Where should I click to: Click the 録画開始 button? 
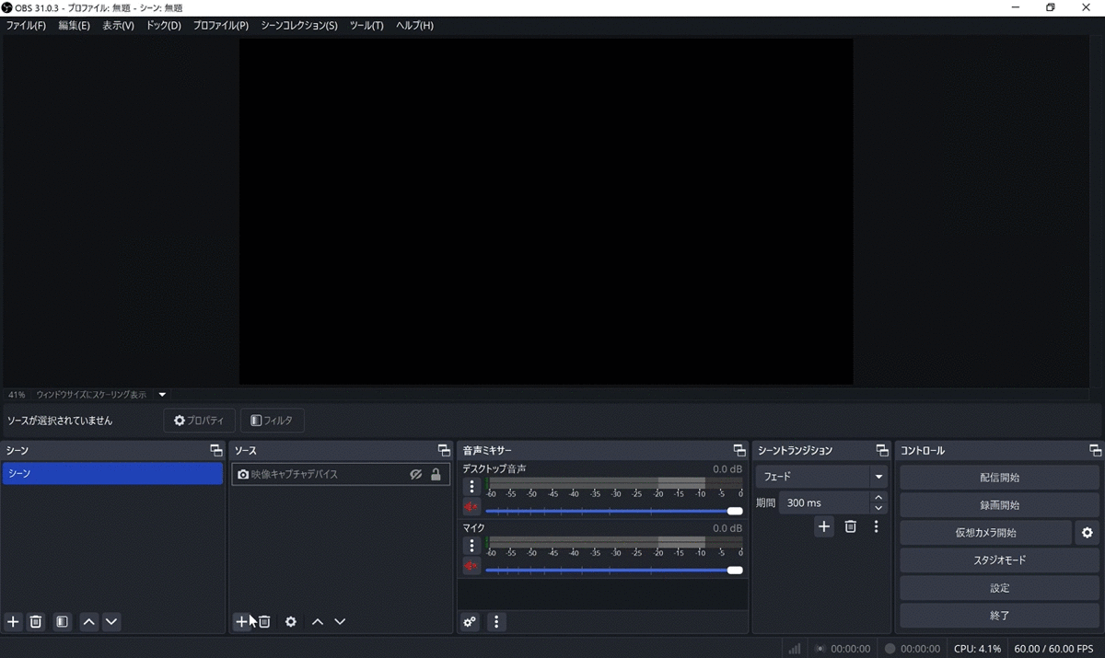[999, 505]
